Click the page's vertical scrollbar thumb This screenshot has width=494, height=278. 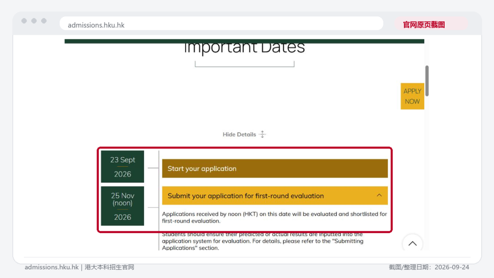pos(427,80)
